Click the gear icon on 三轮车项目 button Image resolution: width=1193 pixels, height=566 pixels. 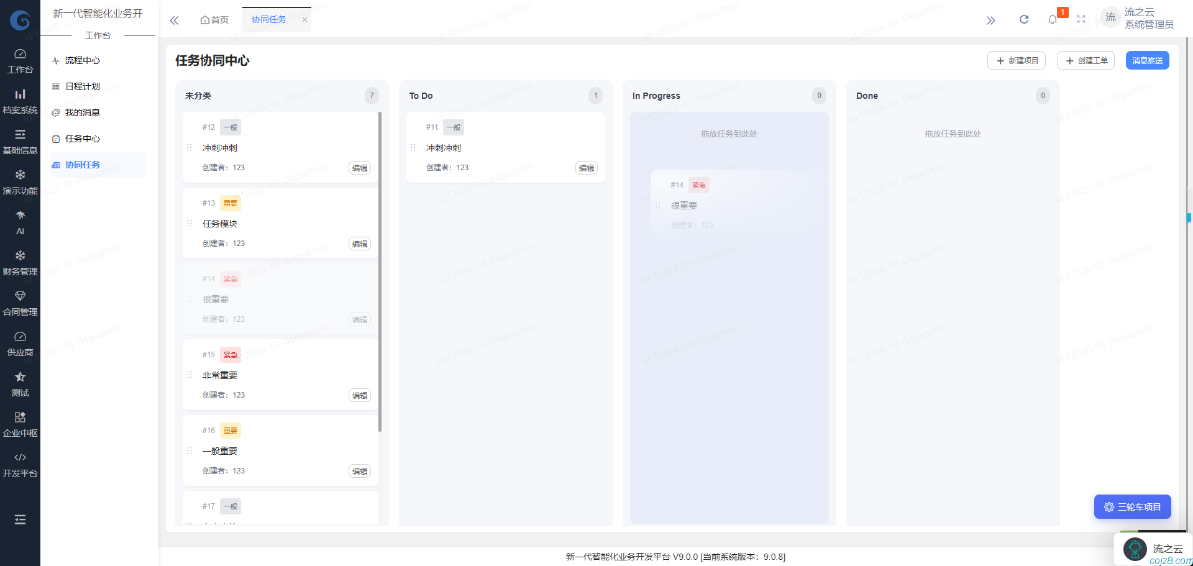[1109, 506]
